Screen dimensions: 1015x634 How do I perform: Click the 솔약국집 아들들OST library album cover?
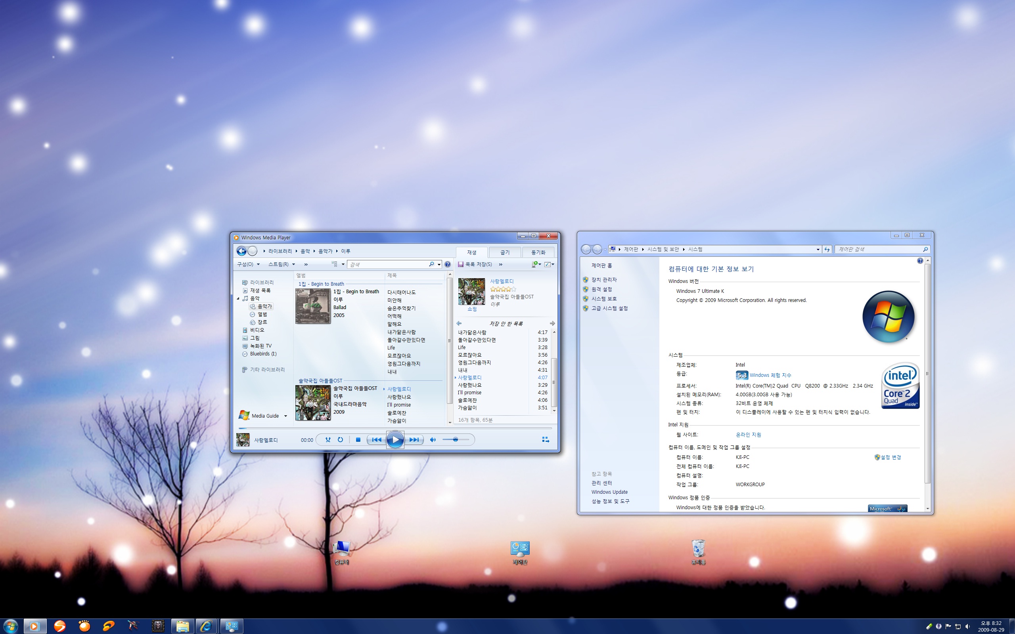click(x=312, y=403)
